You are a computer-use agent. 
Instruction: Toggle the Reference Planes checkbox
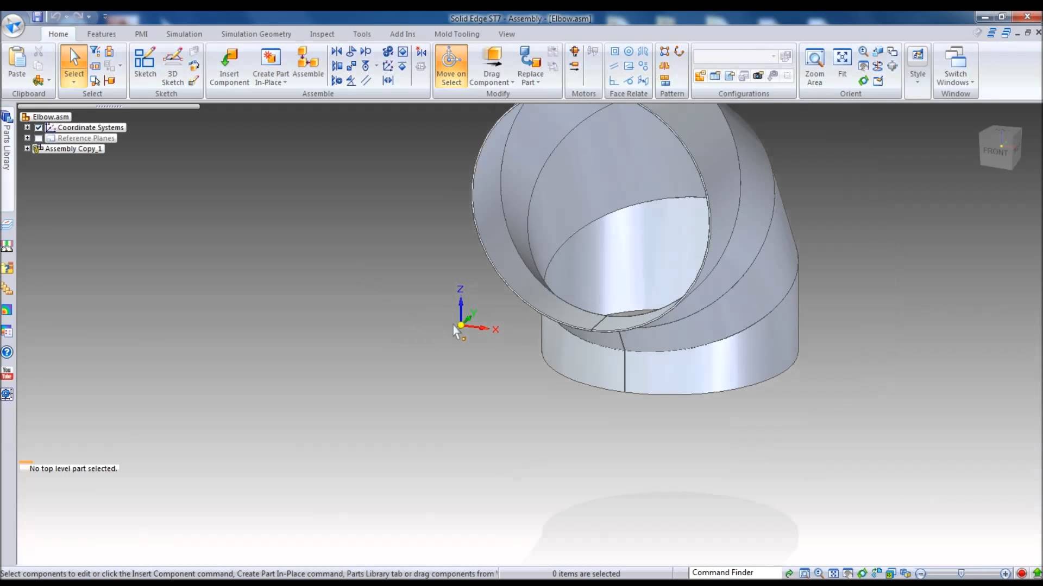[39, 138]
